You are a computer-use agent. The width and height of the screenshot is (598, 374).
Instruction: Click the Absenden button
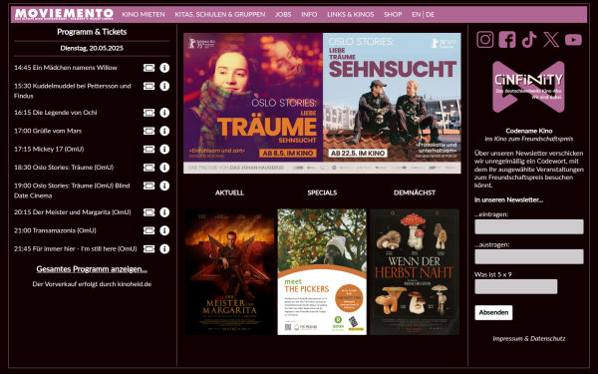pyautogui.click(x=493, y=312)
